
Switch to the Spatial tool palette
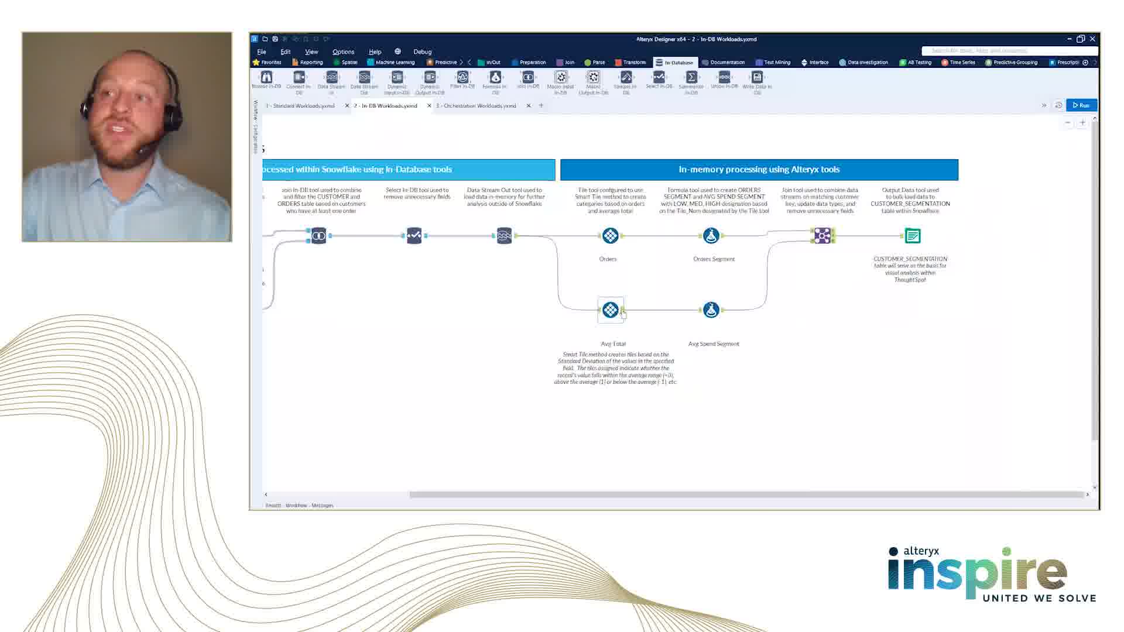click(x=345, y=62)
